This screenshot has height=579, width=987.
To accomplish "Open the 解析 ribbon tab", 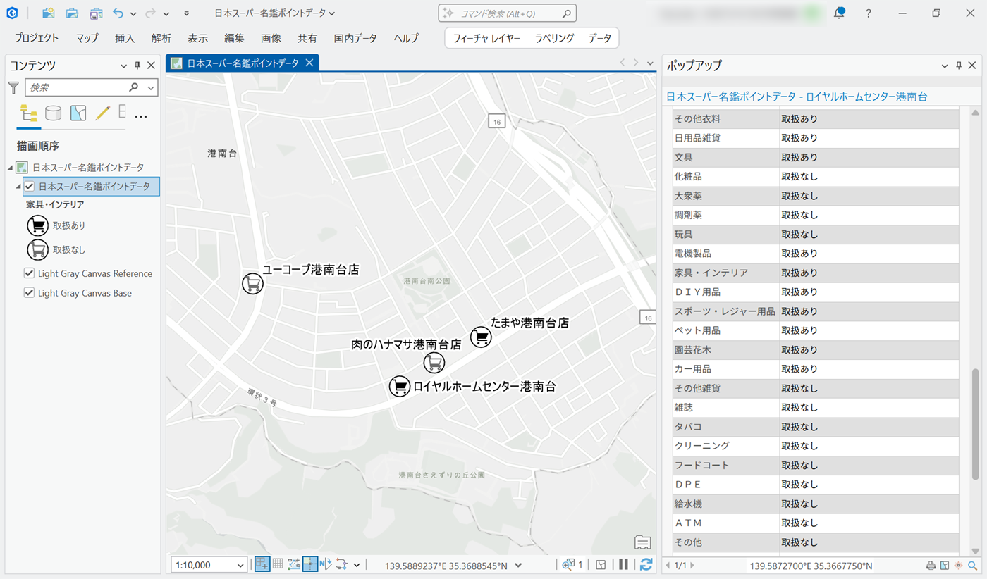I will pyautogui.click(x=161, y=39).
